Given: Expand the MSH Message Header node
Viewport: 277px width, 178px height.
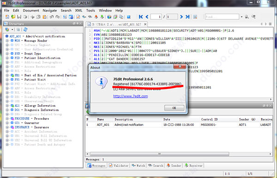Looking at the screenshot, I should click(x=7, y=41).
